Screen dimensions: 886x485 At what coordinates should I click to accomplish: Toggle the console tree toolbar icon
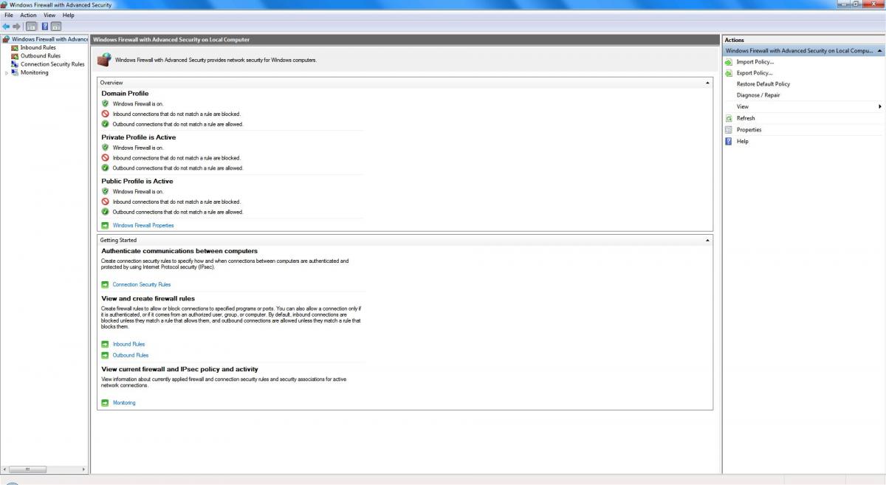[x=31, y=26]
